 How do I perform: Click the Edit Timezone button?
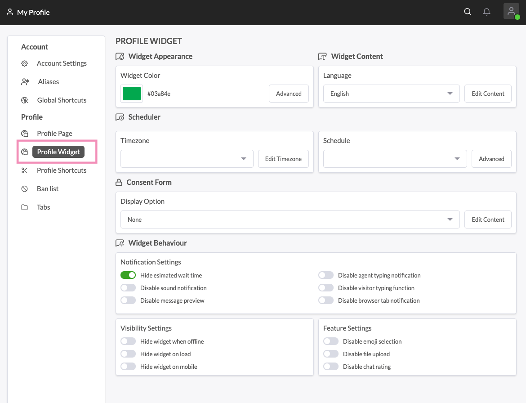tap(283, 159)
